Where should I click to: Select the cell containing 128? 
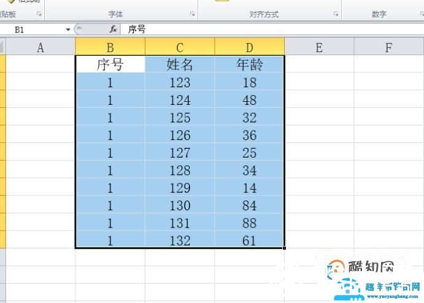point(180,169)
